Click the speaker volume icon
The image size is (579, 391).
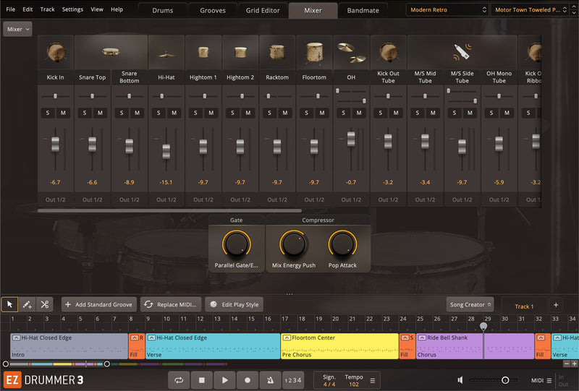(x=460, y=379)
